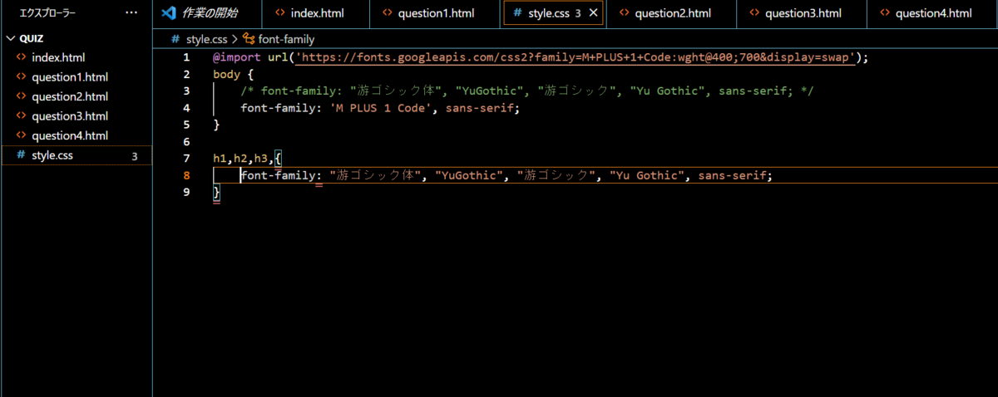The height and width of the screenshot is (397, 998).
Task: Click line number 4 in the gutter
Action: coord(186,108)
